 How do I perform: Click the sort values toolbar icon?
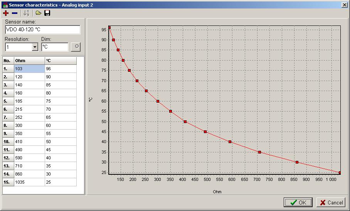26,13
